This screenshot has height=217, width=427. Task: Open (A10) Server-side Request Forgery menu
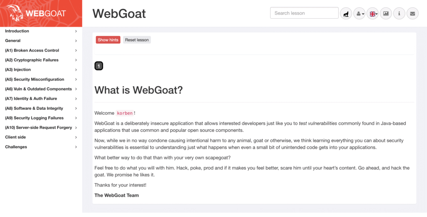point(41,128)
